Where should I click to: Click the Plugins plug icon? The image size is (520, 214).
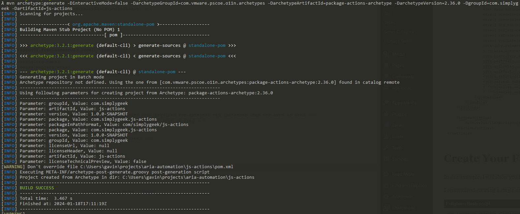[x=386, y=114]
